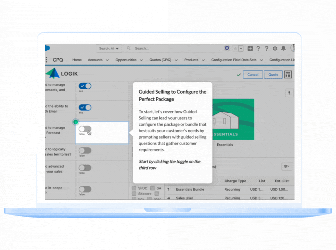The height and width of the screenshot is (250, 336).
Task: Enable the toggle in the Forecast row
Action: (85, 129)
